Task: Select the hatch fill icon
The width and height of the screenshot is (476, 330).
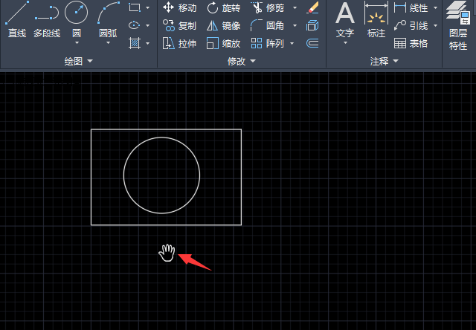Action: click(x=135, y=43)
